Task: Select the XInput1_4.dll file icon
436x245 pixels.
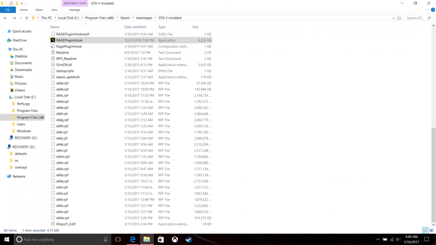Action: [53, 224]
